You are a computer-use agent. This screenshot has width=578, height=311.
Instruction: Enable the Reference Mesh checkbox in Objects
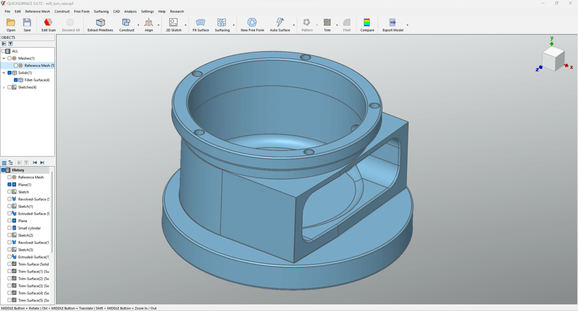[x=15, y=65]
